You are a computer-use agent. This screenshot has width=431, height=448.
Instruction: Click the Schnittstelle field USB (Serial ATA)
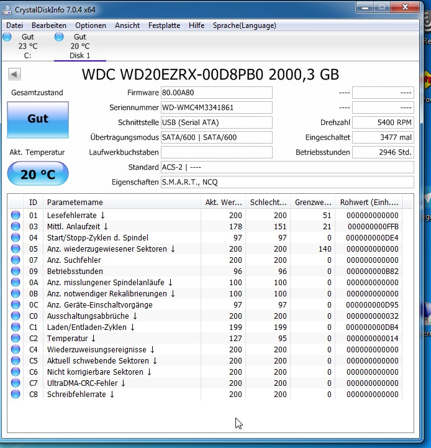point(217,122)
